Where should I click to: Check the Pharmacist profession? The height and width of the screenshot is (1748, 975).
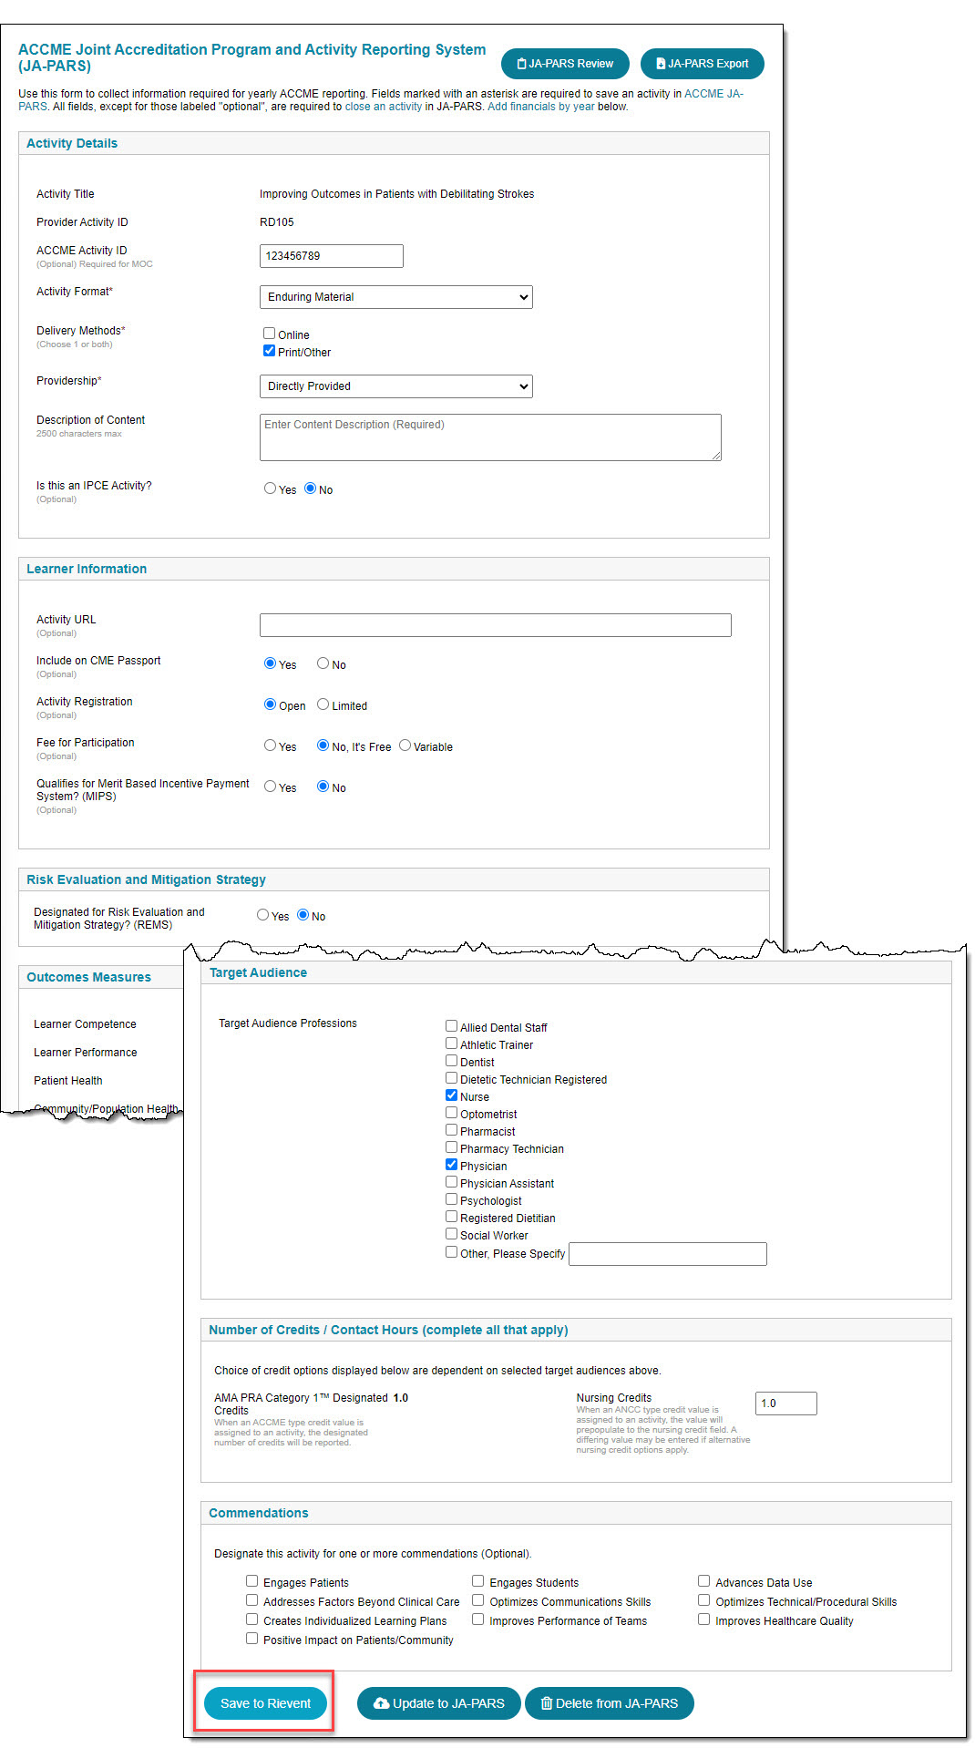pos(451,1130)
